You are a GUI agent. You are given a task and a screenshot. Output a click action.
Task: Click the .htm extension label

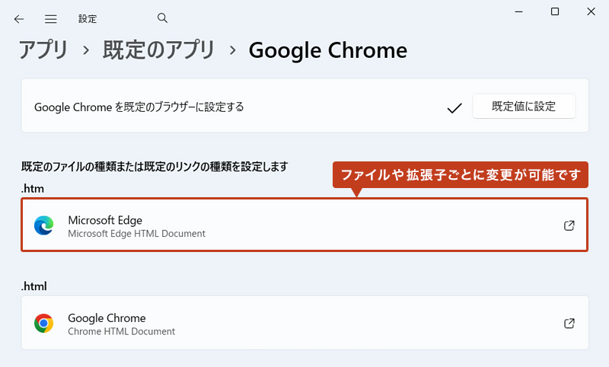pyautogui.click(x=33, y=189)
